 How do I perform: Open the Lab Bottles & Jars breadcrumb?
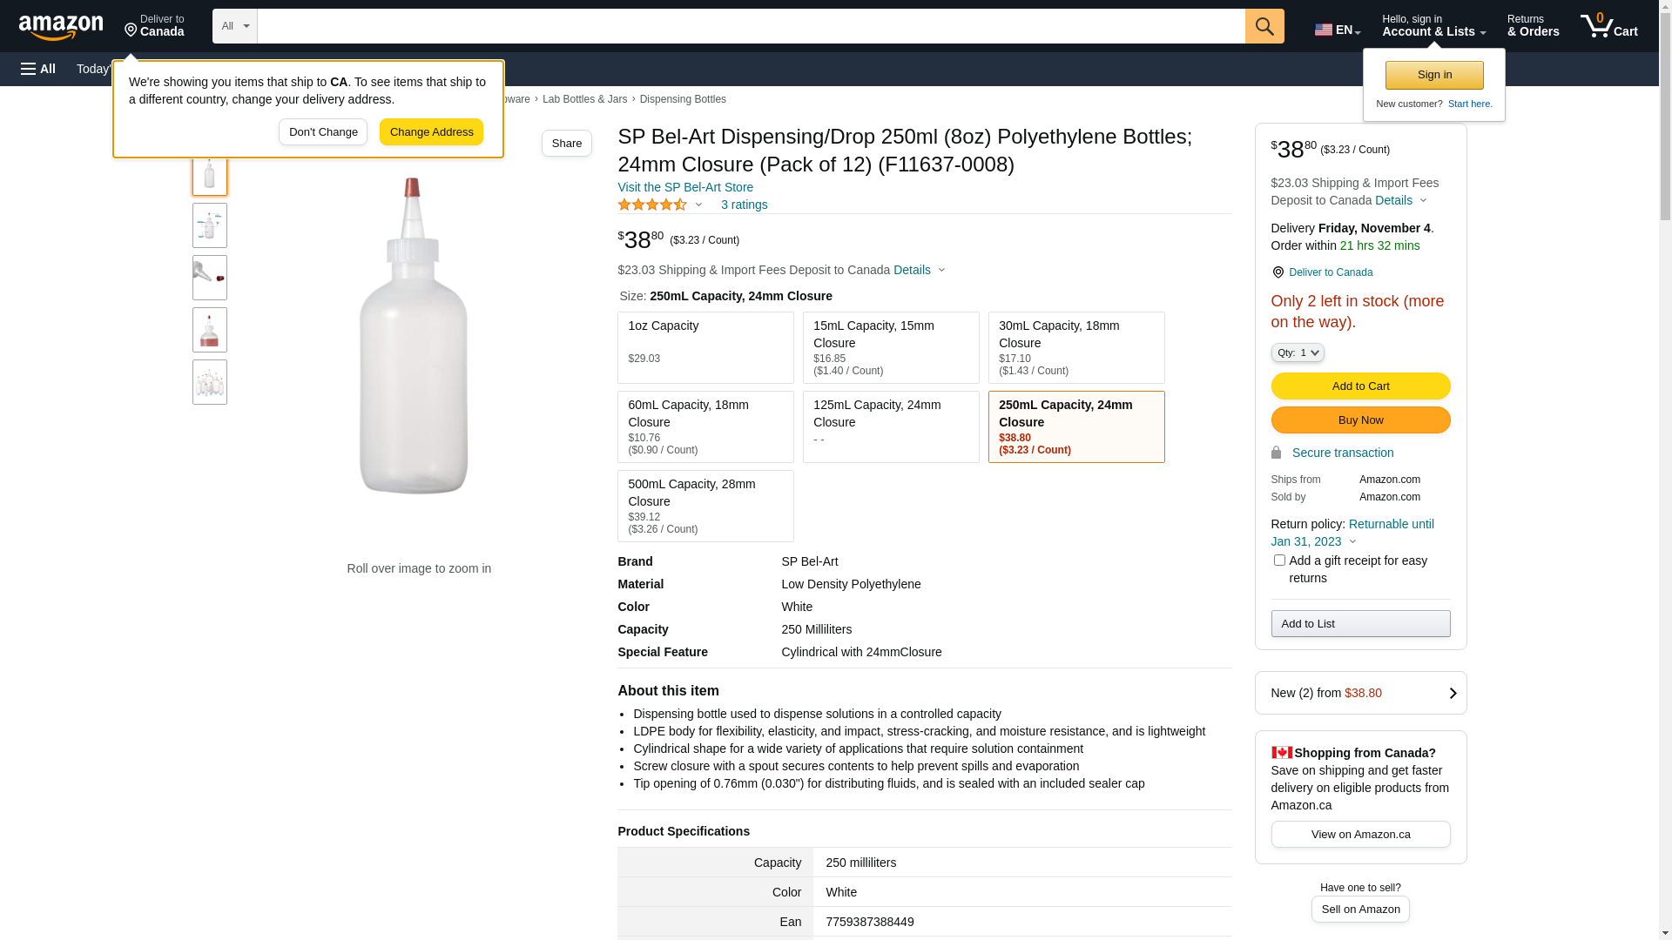[x=584, y=99]
